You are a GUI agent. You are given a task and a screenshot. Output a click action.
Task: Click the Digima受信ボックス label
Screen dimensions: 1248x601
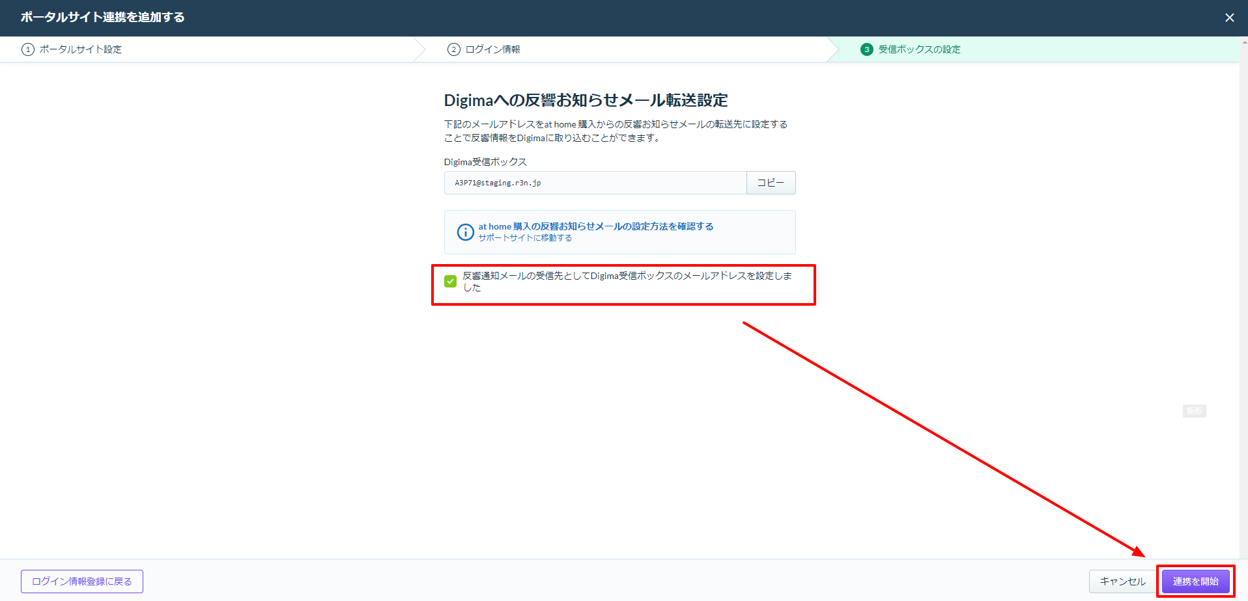pos(485,162)
